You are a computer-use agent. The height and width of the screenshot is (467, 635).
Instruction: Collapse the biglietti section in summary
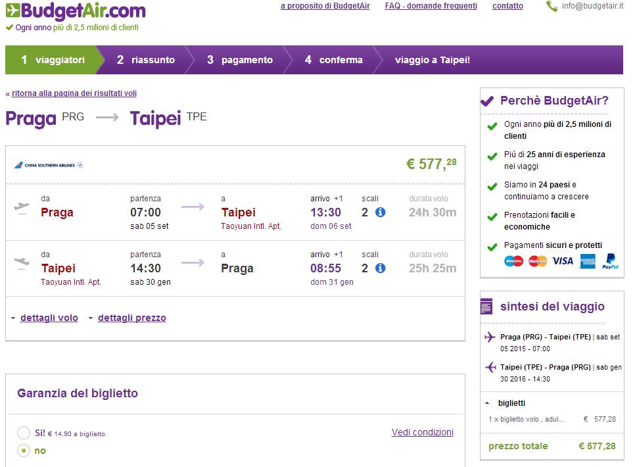coord(506,403)
